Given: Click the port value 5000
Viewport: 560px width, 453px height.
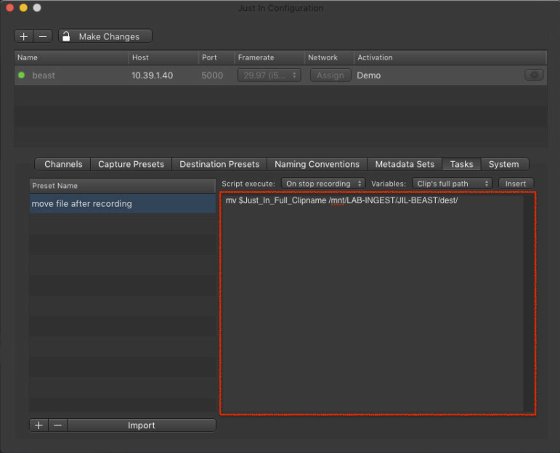Looking at the screenshot, I should click(x=212, y=75).
